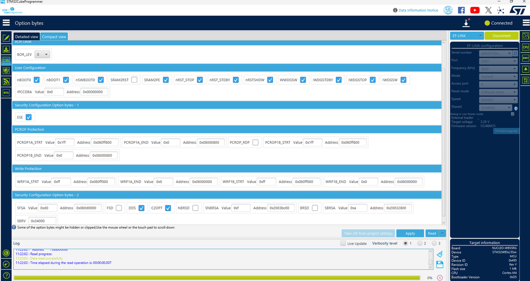Viewport: 530px width, 281px height.
Task: Click the ST logo
Action: tap(517, 10)
